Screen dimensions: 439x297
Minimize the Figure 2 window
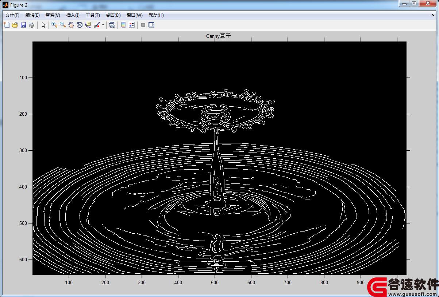click(403, 3)
